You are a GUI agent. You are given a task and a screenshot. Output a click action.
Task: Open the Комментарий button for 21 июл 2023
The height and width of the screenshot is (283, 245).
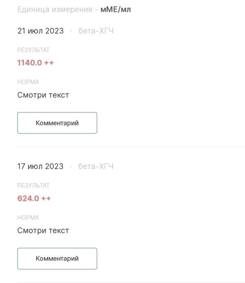point(57,123)
